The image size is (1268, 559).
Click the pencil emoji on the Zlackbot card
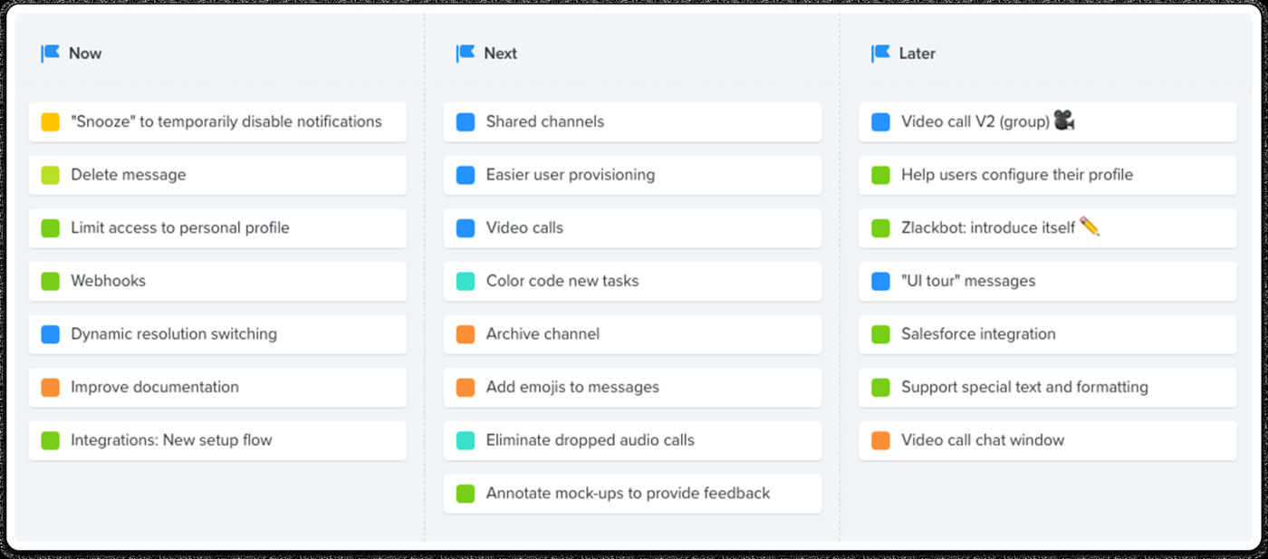click(1090, 226)
